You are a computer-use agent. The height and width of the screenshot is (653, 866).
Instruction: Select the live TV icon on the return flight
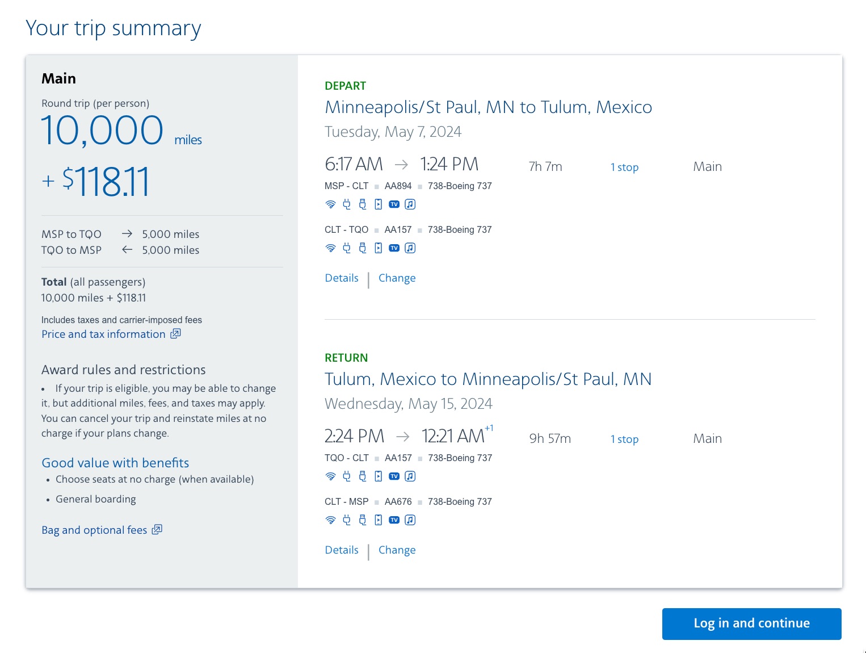(x=394, y=476)
